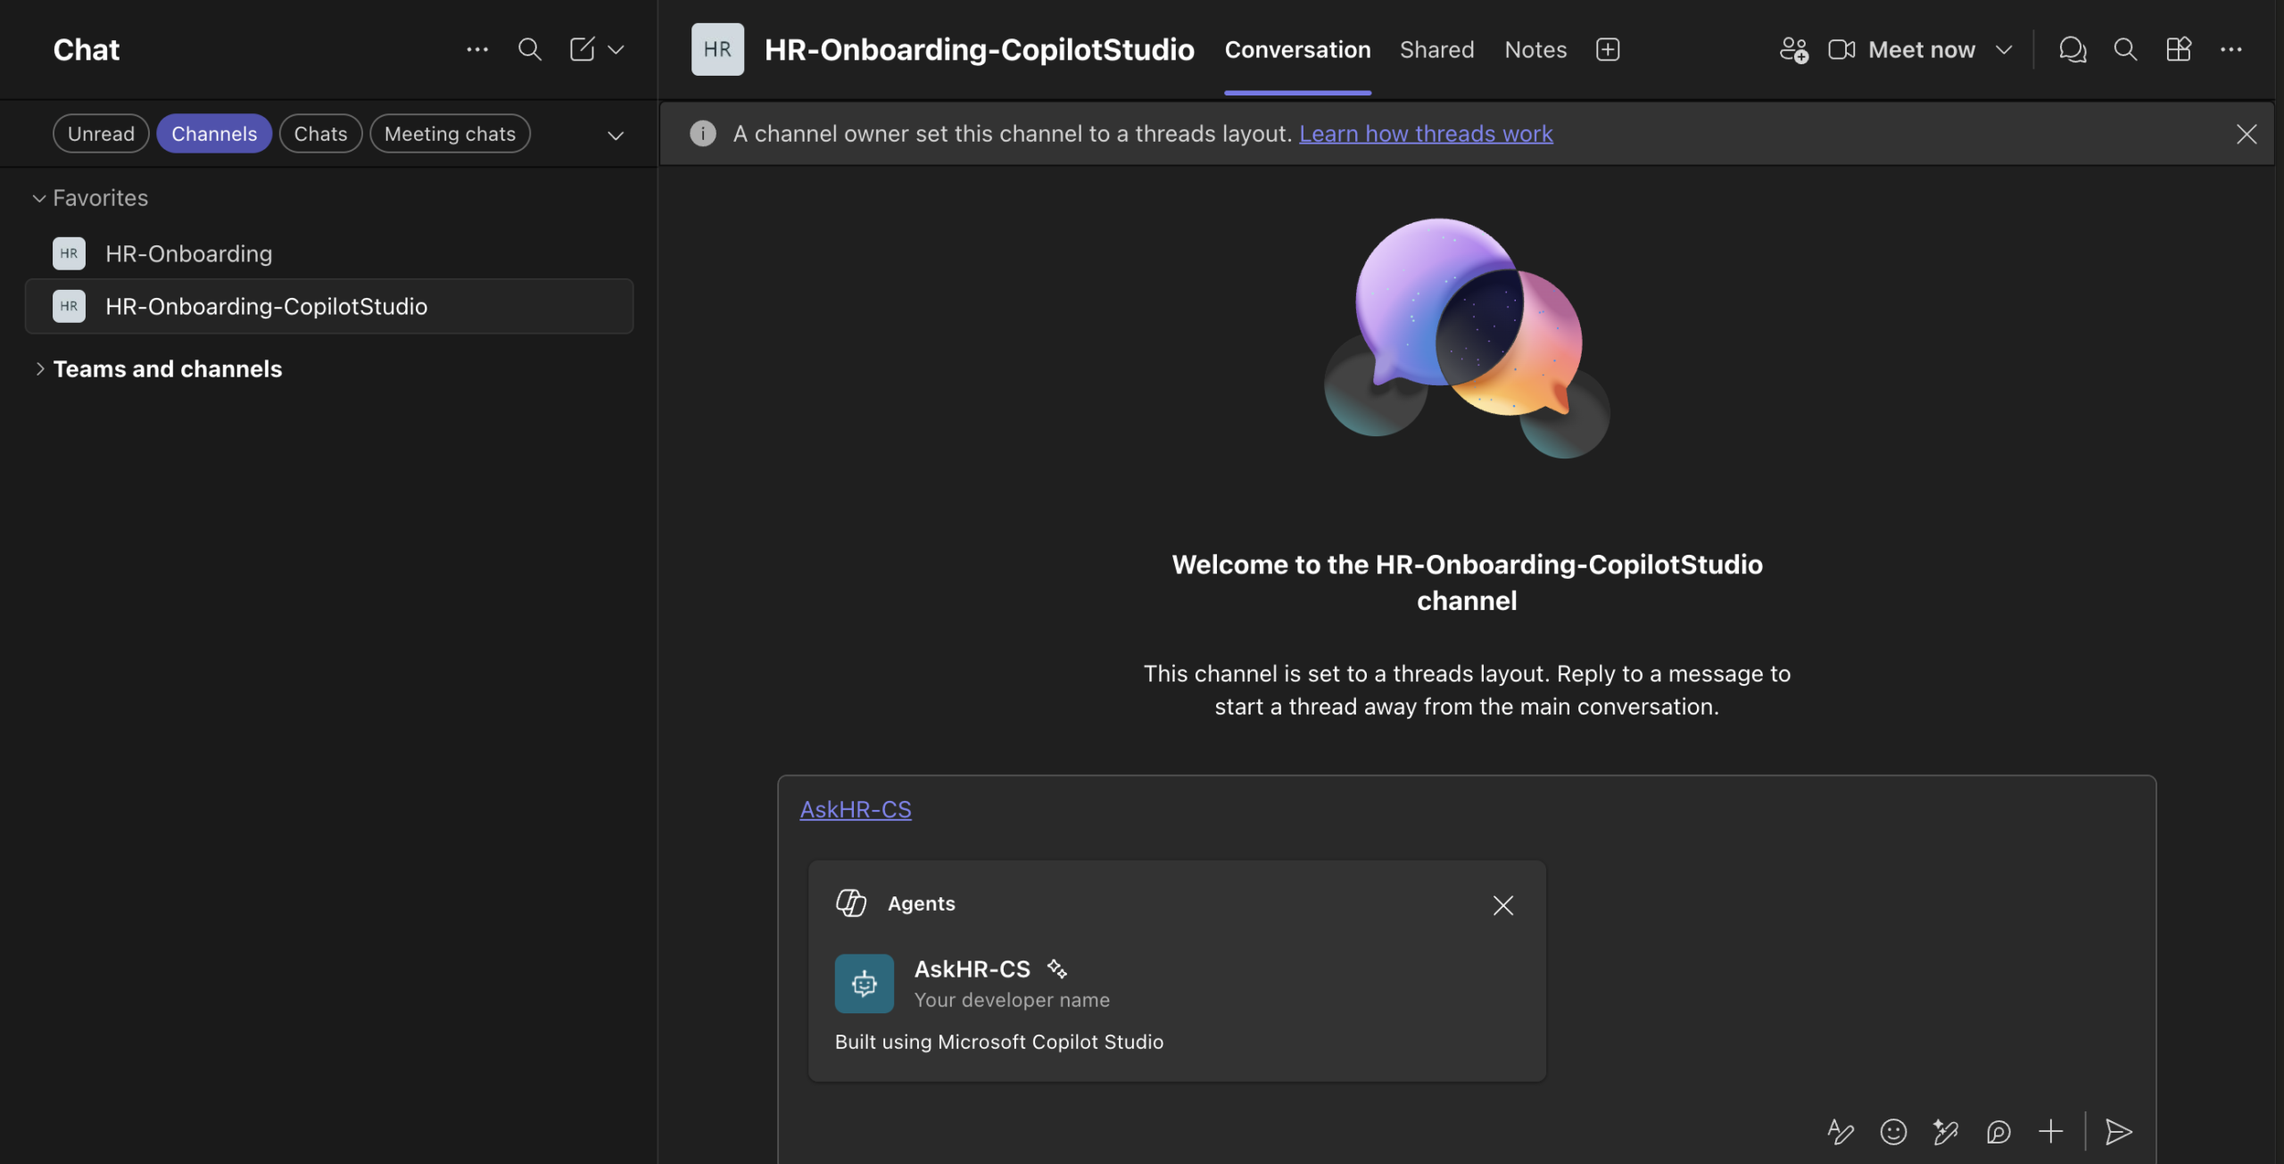The height and width of the screenshot is (1164, 2284).
Task: Start a new chat with compose icon
Action: tap(583, 49)
